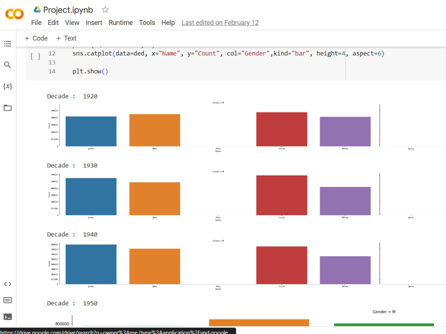The width and height of the screenshot is (446, 334).
Task: Open the Help menu
Action: (x=168, y=22)
